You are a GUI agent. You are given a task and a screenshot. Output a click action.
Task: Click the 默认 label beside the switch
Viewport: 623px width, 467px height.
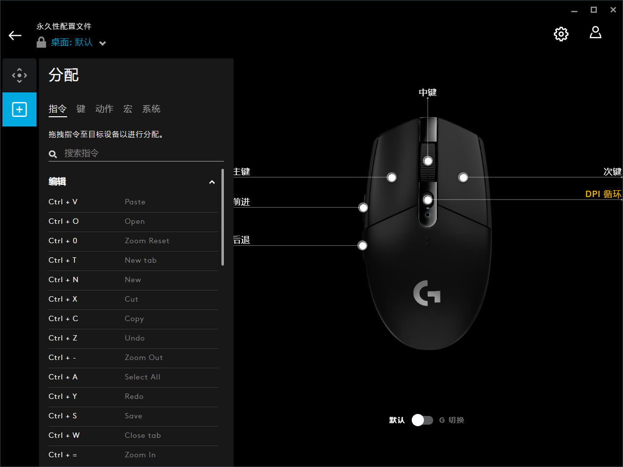pos(397,420)
